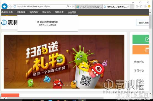The image size is (153, 101).
Task: Click the magnifier search icon in address bar
Action: (x=68, y=6)
